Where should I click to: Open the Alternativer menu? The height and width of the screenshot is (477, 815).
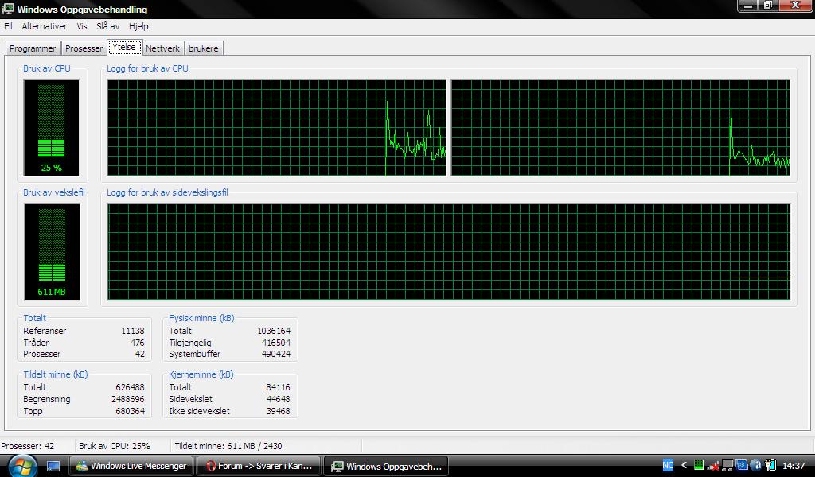(x=45, y=26)
